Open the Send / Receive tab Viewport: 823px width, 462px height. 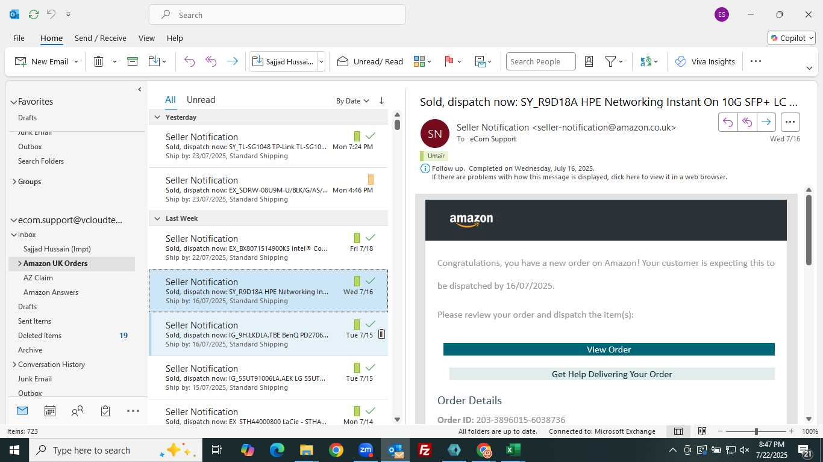101,38
